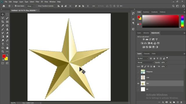Create a new group folder

pos(174,102)
